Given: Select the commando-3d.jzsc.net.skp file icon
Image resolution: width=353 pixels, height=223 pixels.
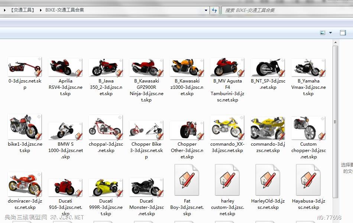Looking at the screenshot, I should tap(268, 128).
